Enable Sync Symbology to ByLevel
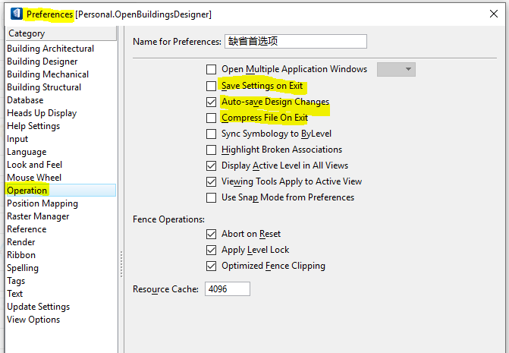 (x=212, y=134)
